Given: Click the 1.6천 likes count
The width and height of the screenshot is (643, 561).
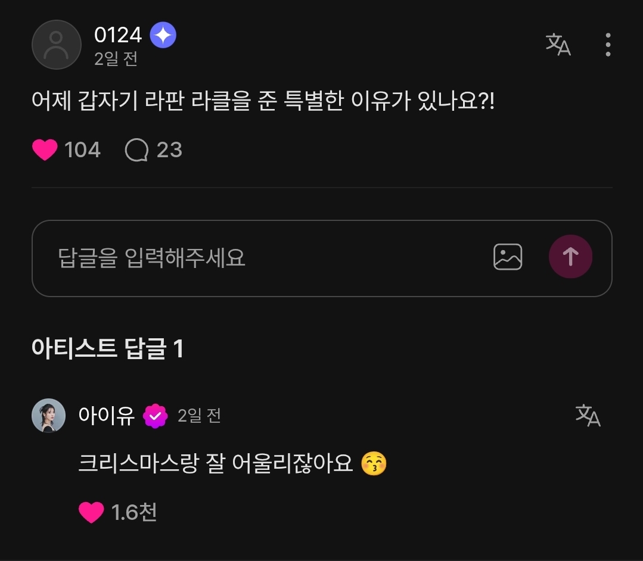Looking at the screenshot, I should 134,512.
